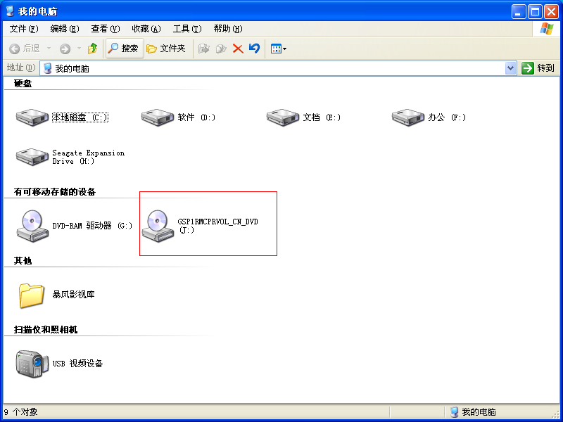
Task: Select the USB 视频设备 camera icon
Action: click(x=32, y=364)
